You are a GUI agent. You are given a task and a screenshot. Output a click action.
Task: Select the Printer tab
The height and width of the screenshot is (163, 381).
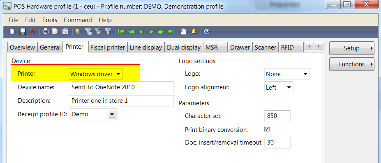coord(75,47)
